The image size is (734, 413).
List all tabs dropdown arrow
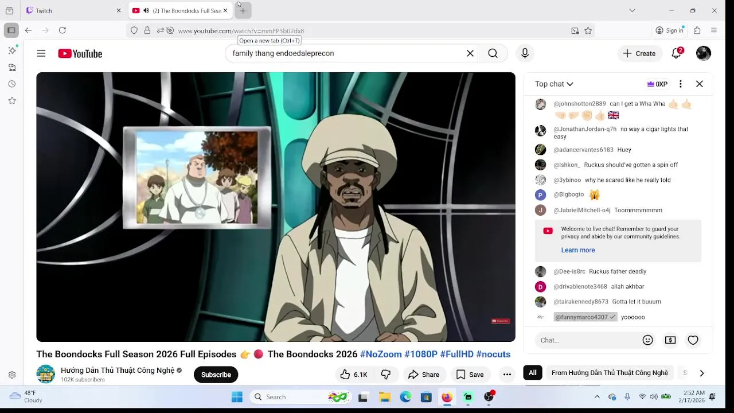point(632,10)
